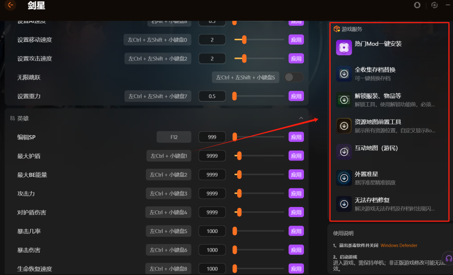
Task: Click the 暴击几率 1000 value field
Action: pyautogui.click(x=212, y=231)
